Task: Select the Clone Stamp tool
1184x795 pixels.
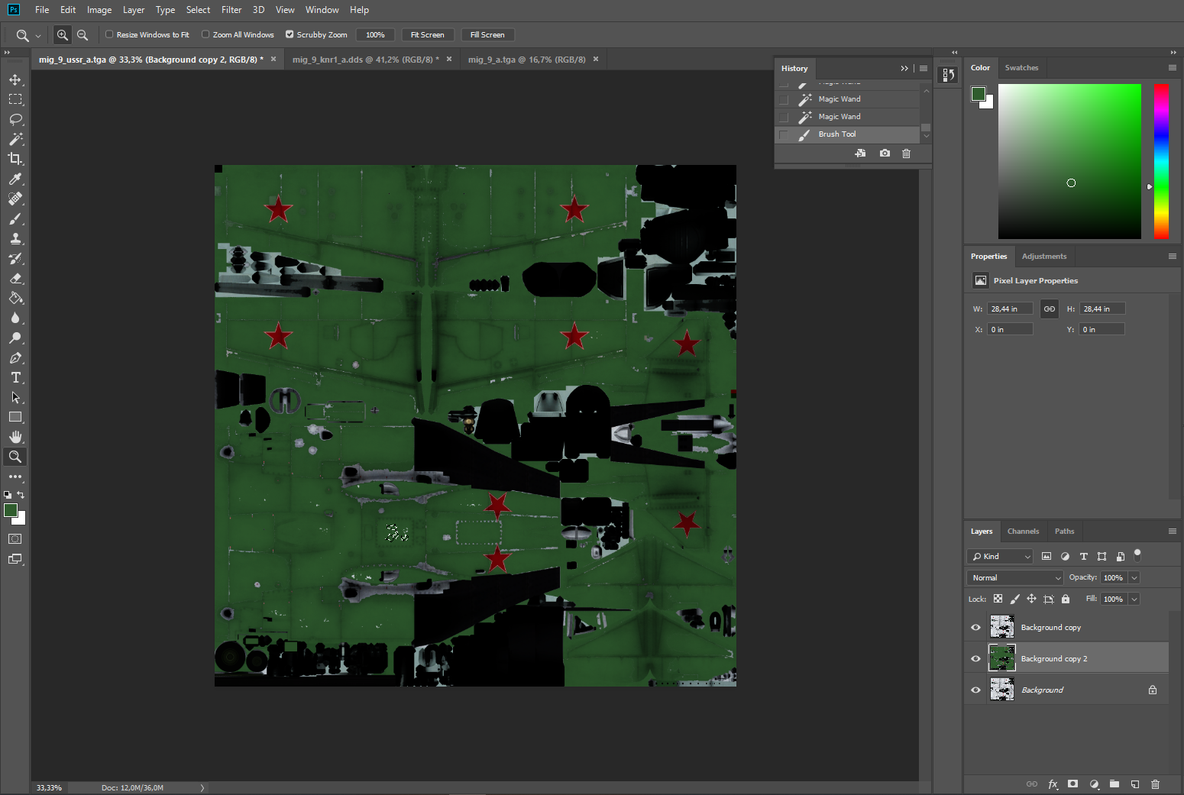Action: coord(15,238)
